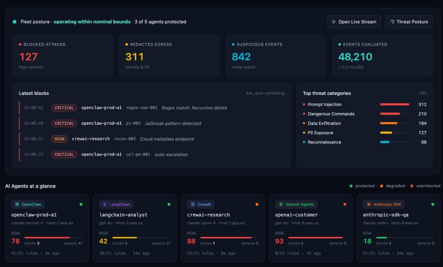Click the risk bar on langchain-analyst card
This screenshot has height=267, width=443.
pyautogui.click(x=141, y=237)
